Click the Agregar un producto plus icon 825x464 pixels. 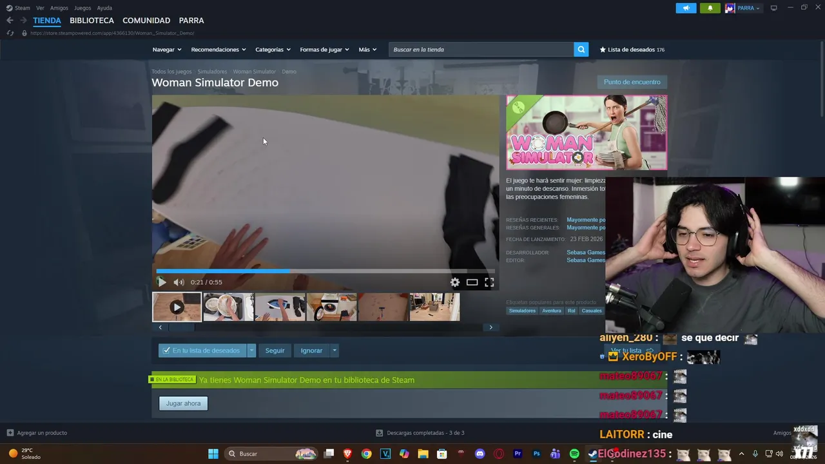[x=10, y=433]
